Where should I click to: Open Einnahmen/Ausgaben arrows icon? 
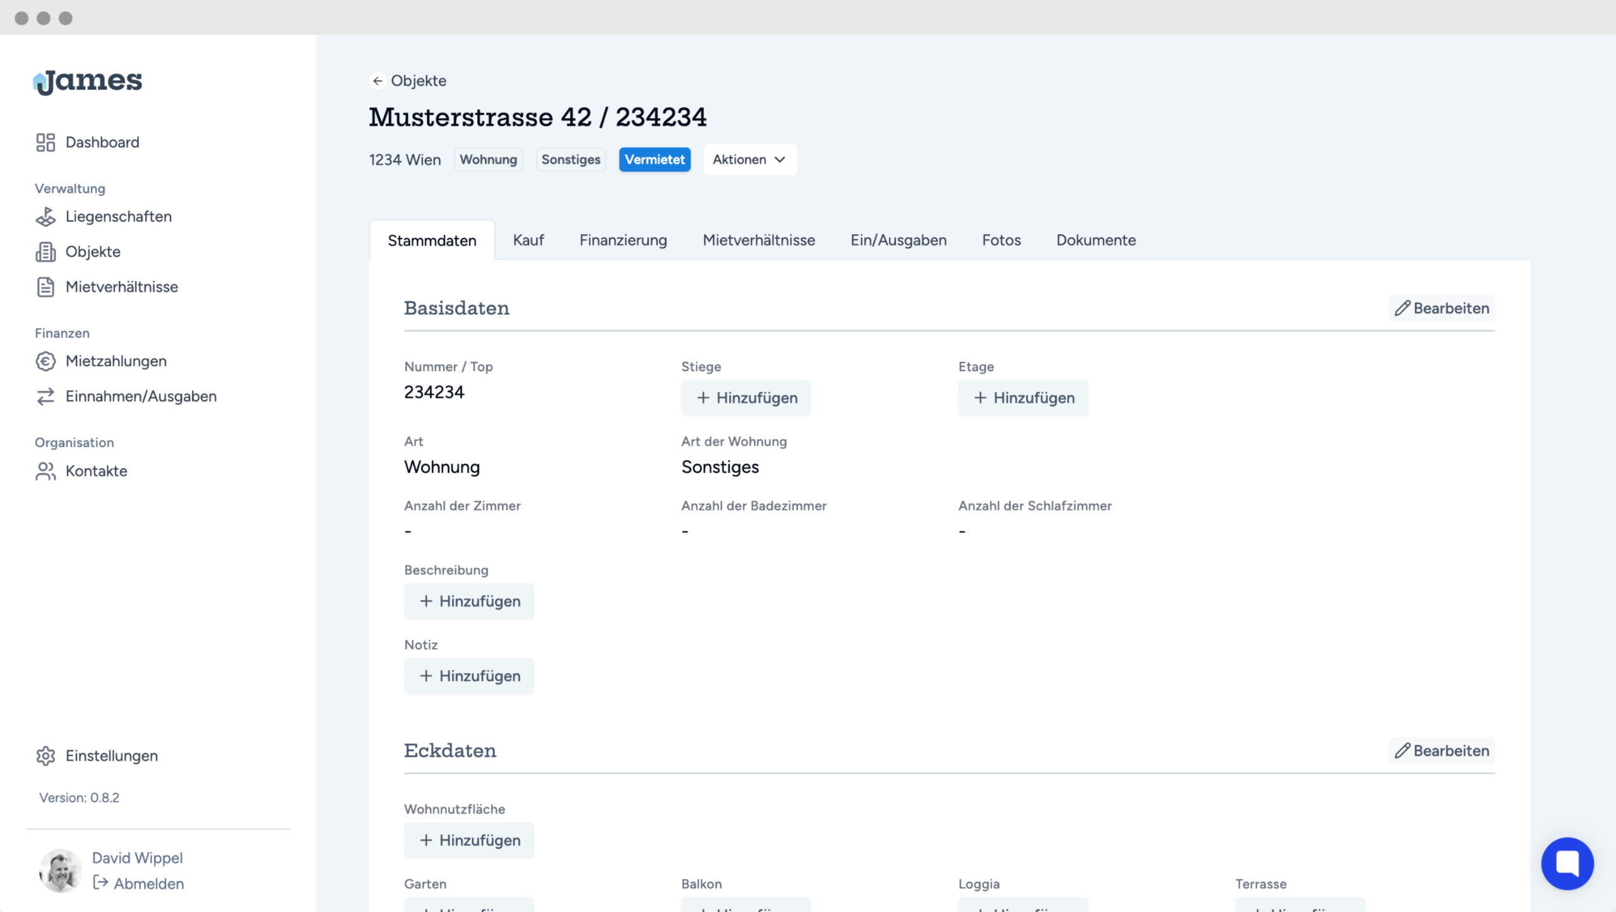(45, 396)
